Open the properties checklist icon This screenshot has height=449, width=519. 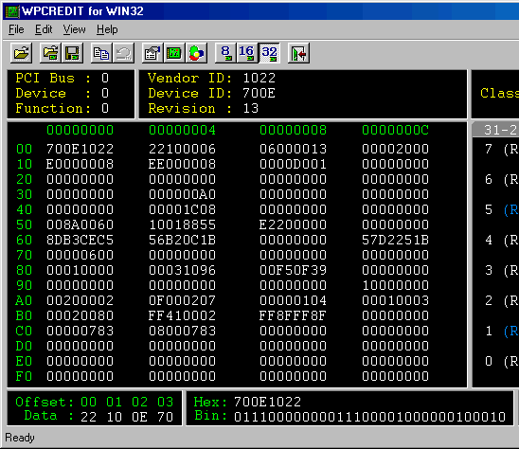(152, 53)
